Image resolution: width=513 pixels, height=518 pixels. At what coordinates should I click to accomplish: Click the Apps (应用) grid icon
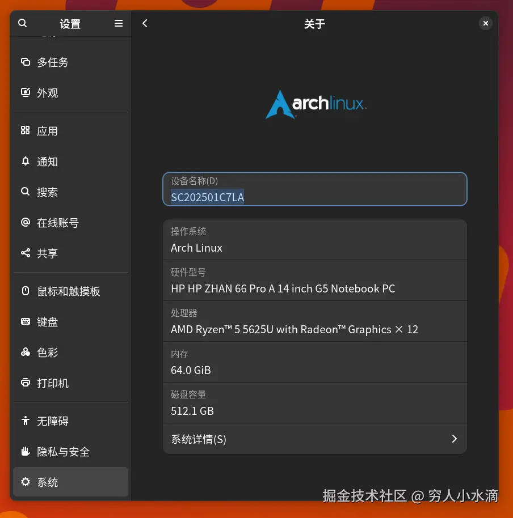point(26,130)
